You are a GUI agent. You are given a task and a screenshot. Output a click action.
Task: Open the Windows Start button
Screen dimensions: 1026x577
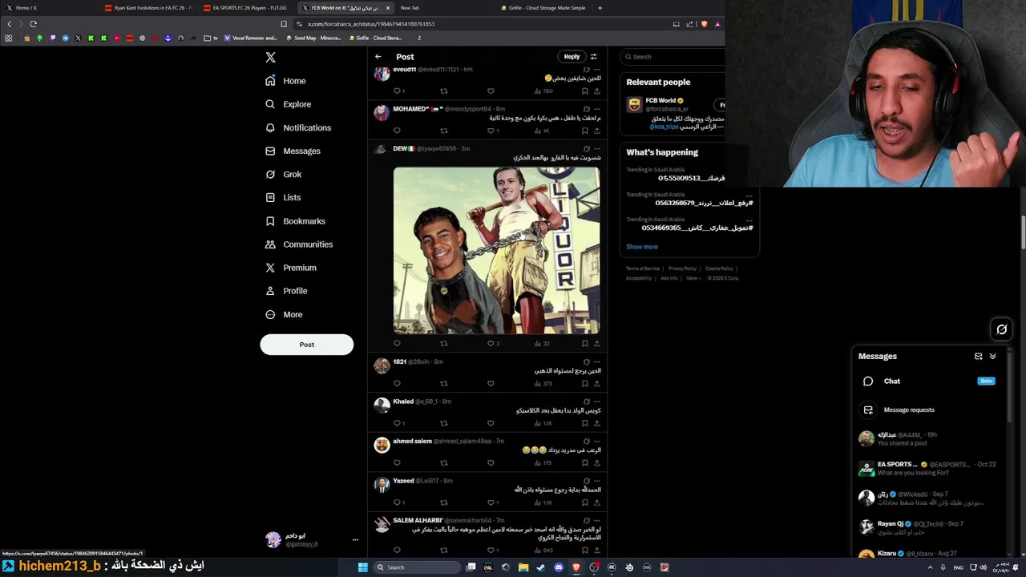click(x=362, y=567)
